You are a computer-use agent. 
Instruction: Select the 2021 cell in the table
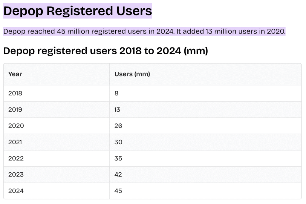(15, 142)
